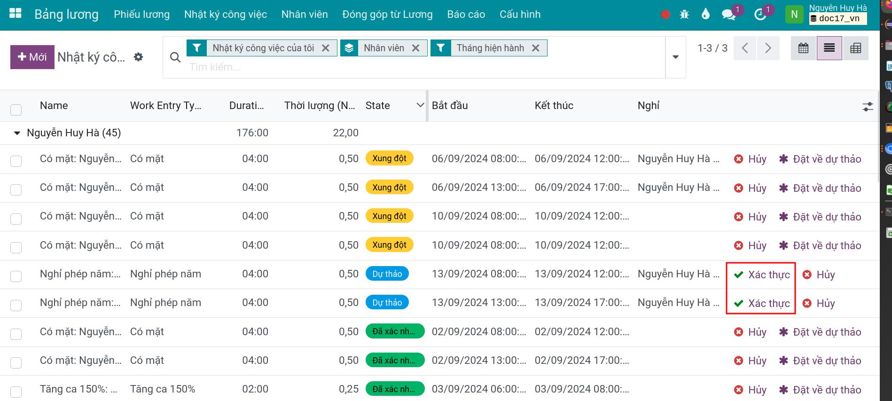Open the debug bug icon menu
The height and width of the screenshot is (401, 892).
(684, 15)
